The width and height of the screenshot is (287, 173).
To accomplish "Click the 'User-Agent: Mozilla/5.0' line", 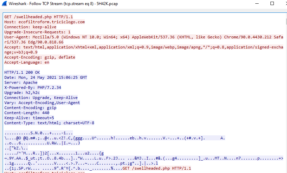I will [x=144, y=37].
